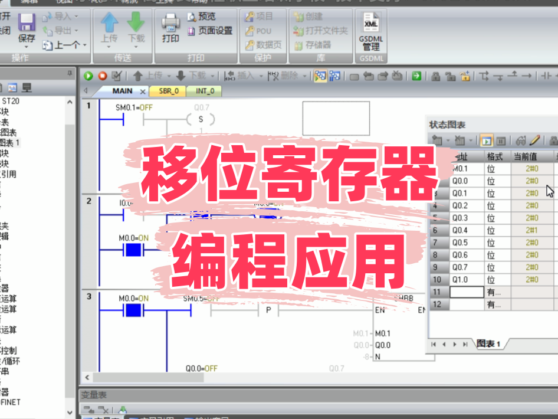Image resolution: width=558 pixels, height=419 pixels.
Task: Go to last chart sheet arrow
Action: click(x=465, y=344)
